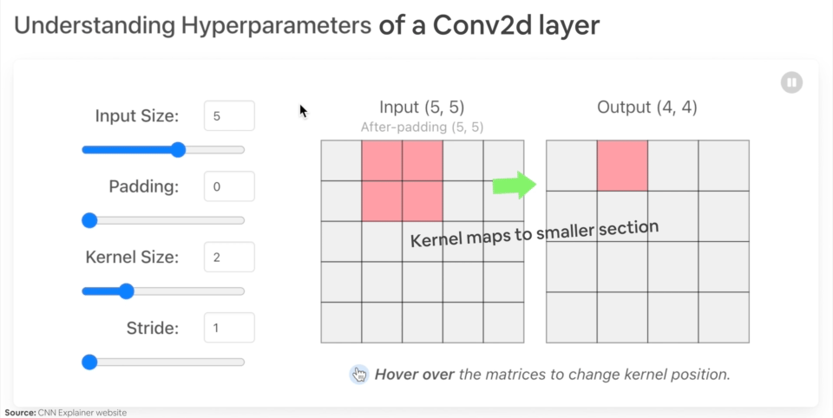Click the Kernel Size value field
The width and height of the screenshot is (833, 418).
229,257
